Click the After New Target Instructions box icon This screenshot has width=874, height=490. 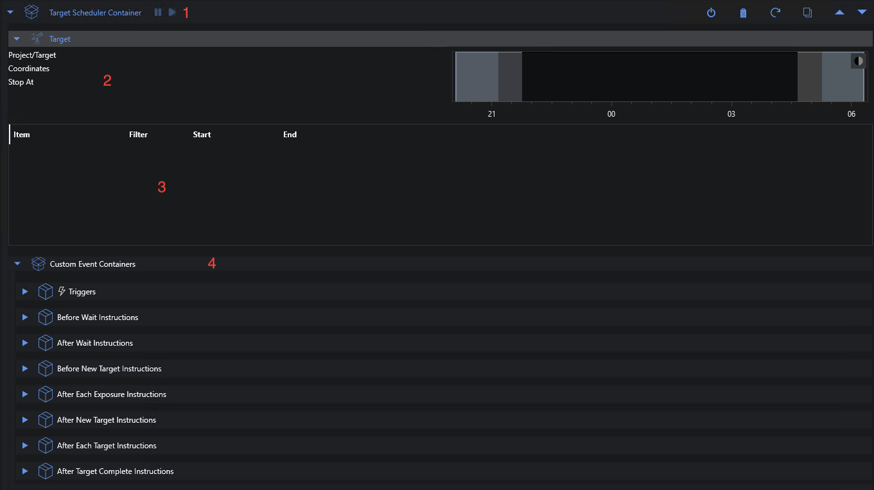(45, 419)
